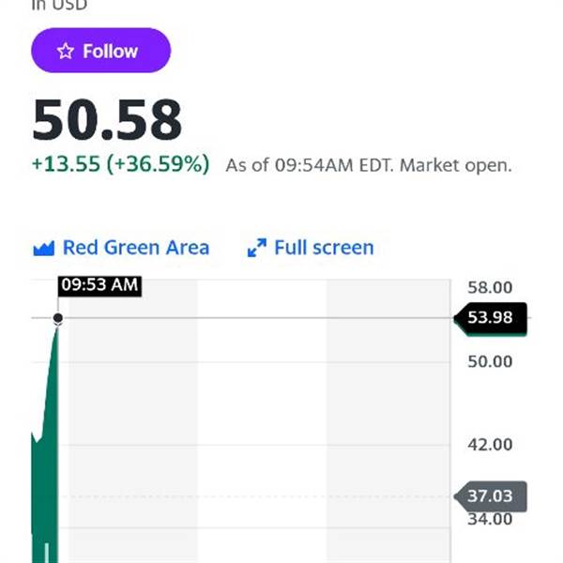Image resolution: width=563 pixels, height=563 pixels.
Task: Click the 42.00 y-axis label
Action: pos(490,444)
